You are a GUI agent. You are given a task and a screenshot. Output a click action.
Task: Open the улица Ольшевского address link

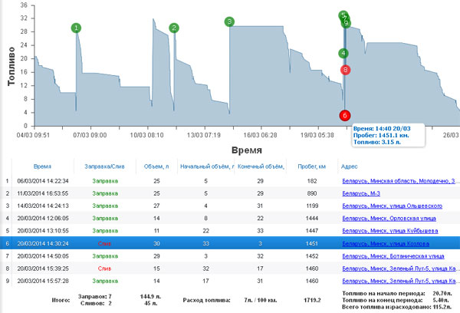[392, 206]
